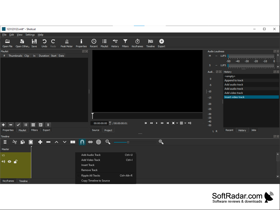Close the Audio Loudness panel
280x210 pixels.
point(278,51)
